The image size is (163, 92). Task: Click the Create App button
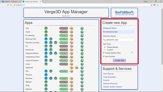click(x=119, y=60)
